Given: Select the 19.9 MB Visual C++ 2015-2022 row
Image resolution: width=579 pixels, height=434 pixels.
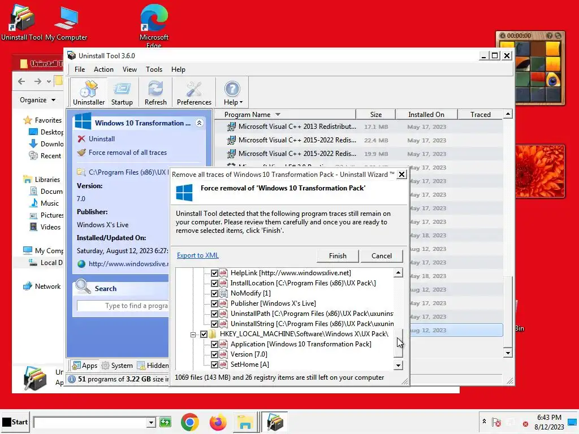Looking at the screenshot, I should [358, 154].
